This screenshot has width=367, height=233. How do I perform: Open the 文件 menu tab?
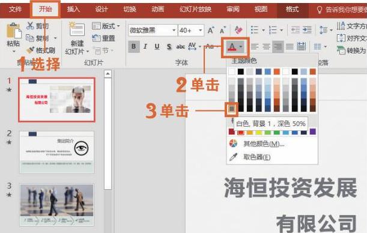15,10
